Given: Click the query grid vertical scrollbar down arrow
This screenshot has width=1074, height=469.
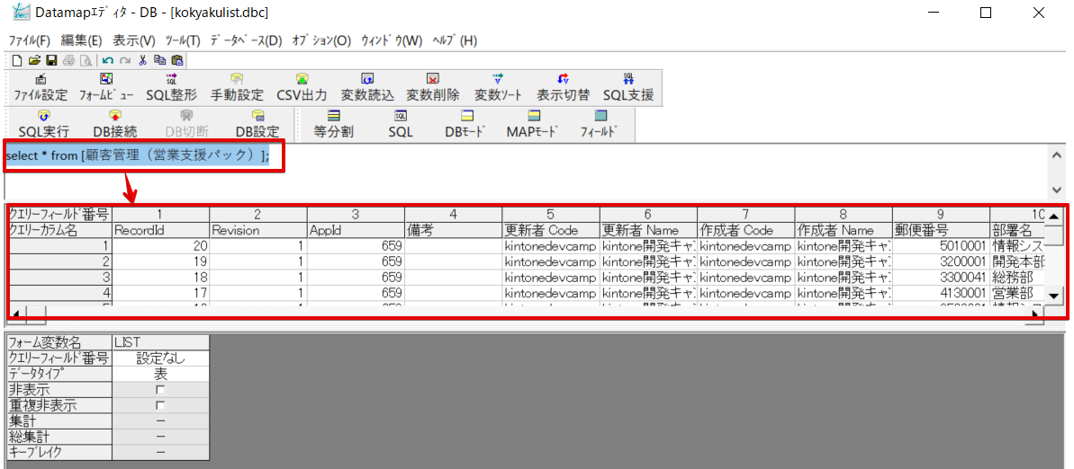Looking at the screenshot, I should coord(1055,296).
